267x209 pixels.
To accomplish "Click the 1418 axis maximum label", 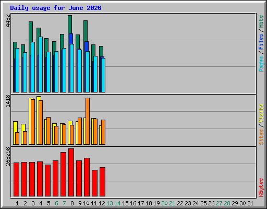I will click(x=8, y=101).
